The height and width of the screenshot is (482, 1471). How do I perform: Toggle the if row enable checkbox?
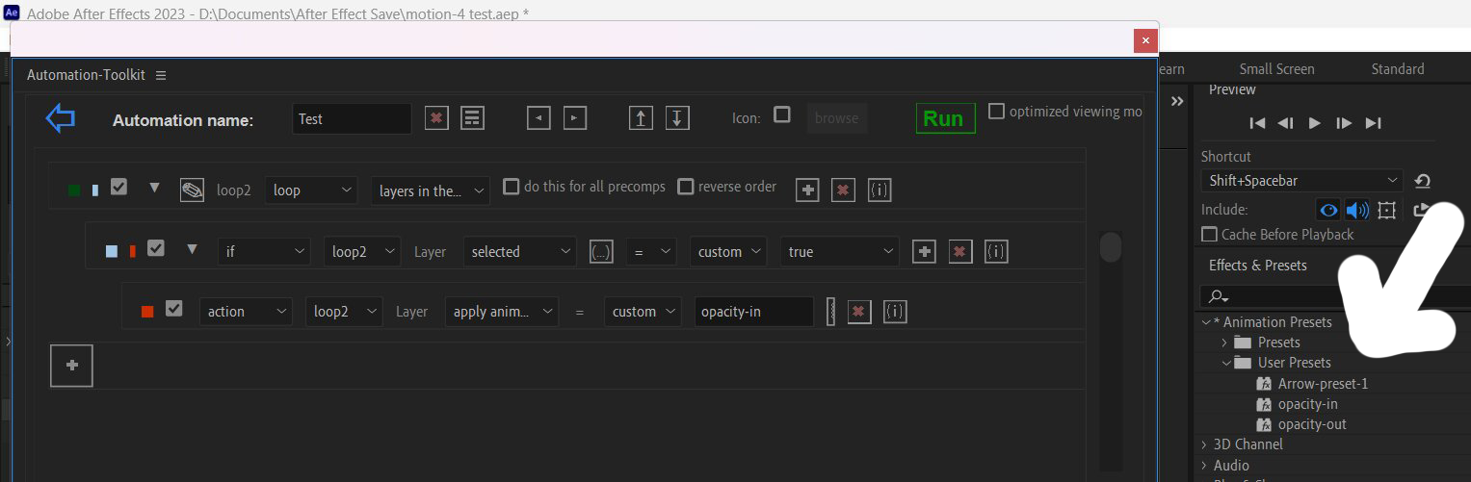click(155, 248)
